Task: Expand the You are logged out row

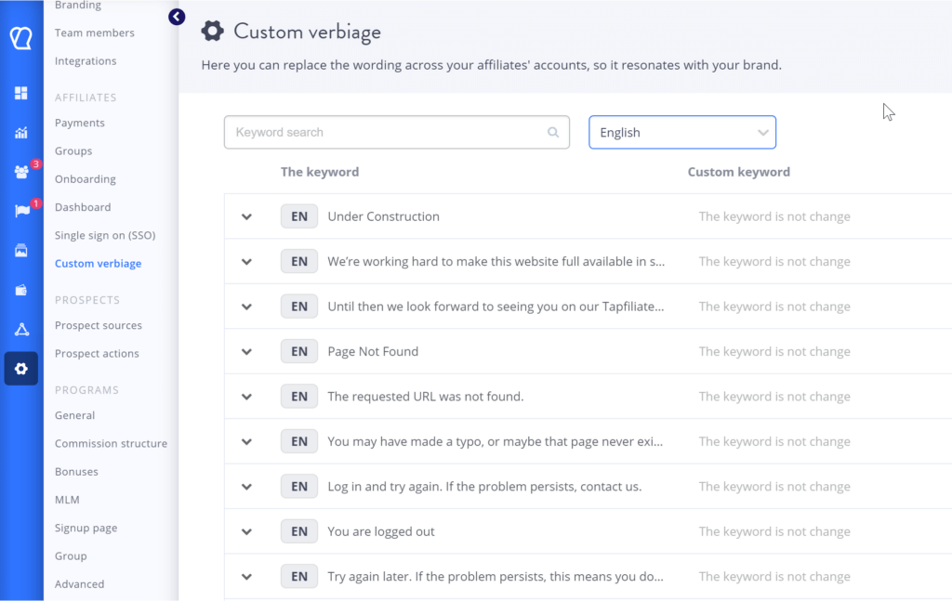Action: coord(247,530)
